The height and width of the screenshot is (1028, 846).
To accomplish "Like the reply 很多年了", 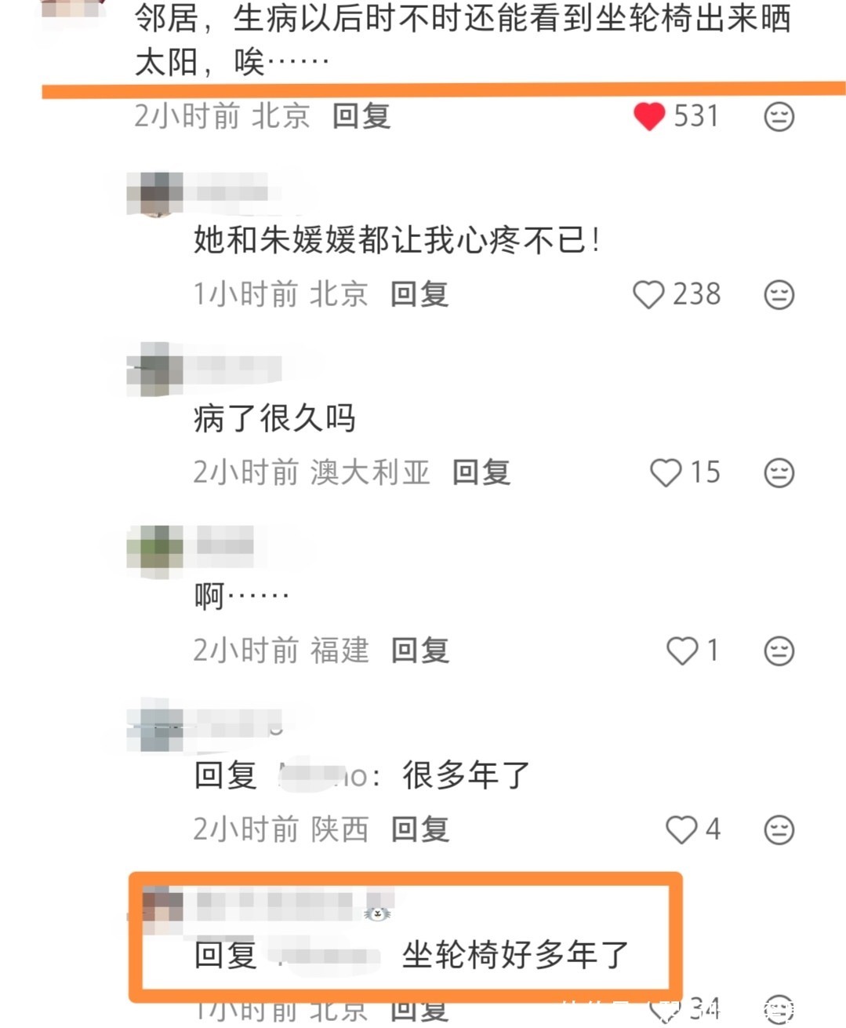I will (681, 830).
